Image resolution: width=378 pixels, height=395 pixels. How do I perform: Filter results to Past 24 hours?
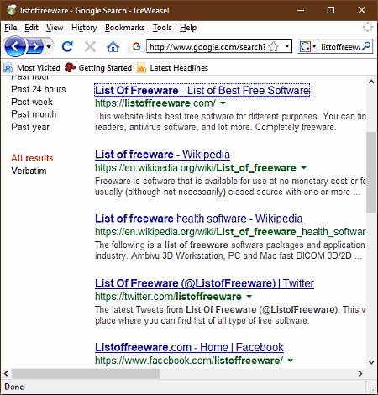point(39,89)
